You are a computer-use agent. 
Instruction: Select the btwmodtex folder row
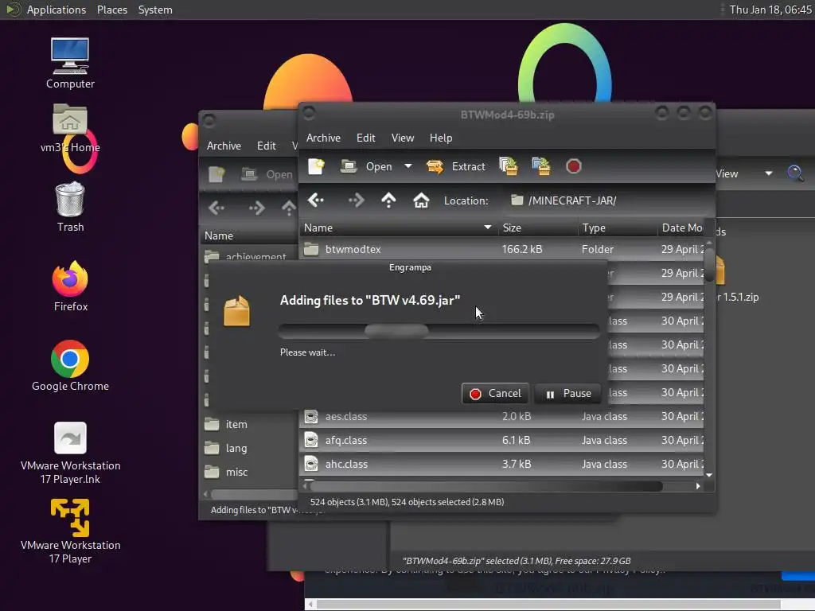click(x=501, y=249)
